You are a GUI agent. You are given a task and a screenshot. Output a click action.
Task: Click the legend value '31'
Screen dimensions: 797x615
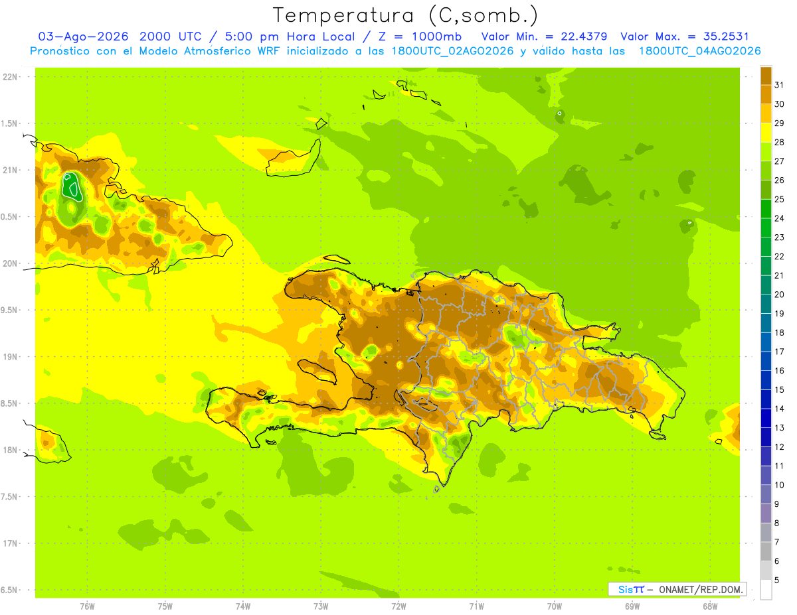[x=779, y=85]
